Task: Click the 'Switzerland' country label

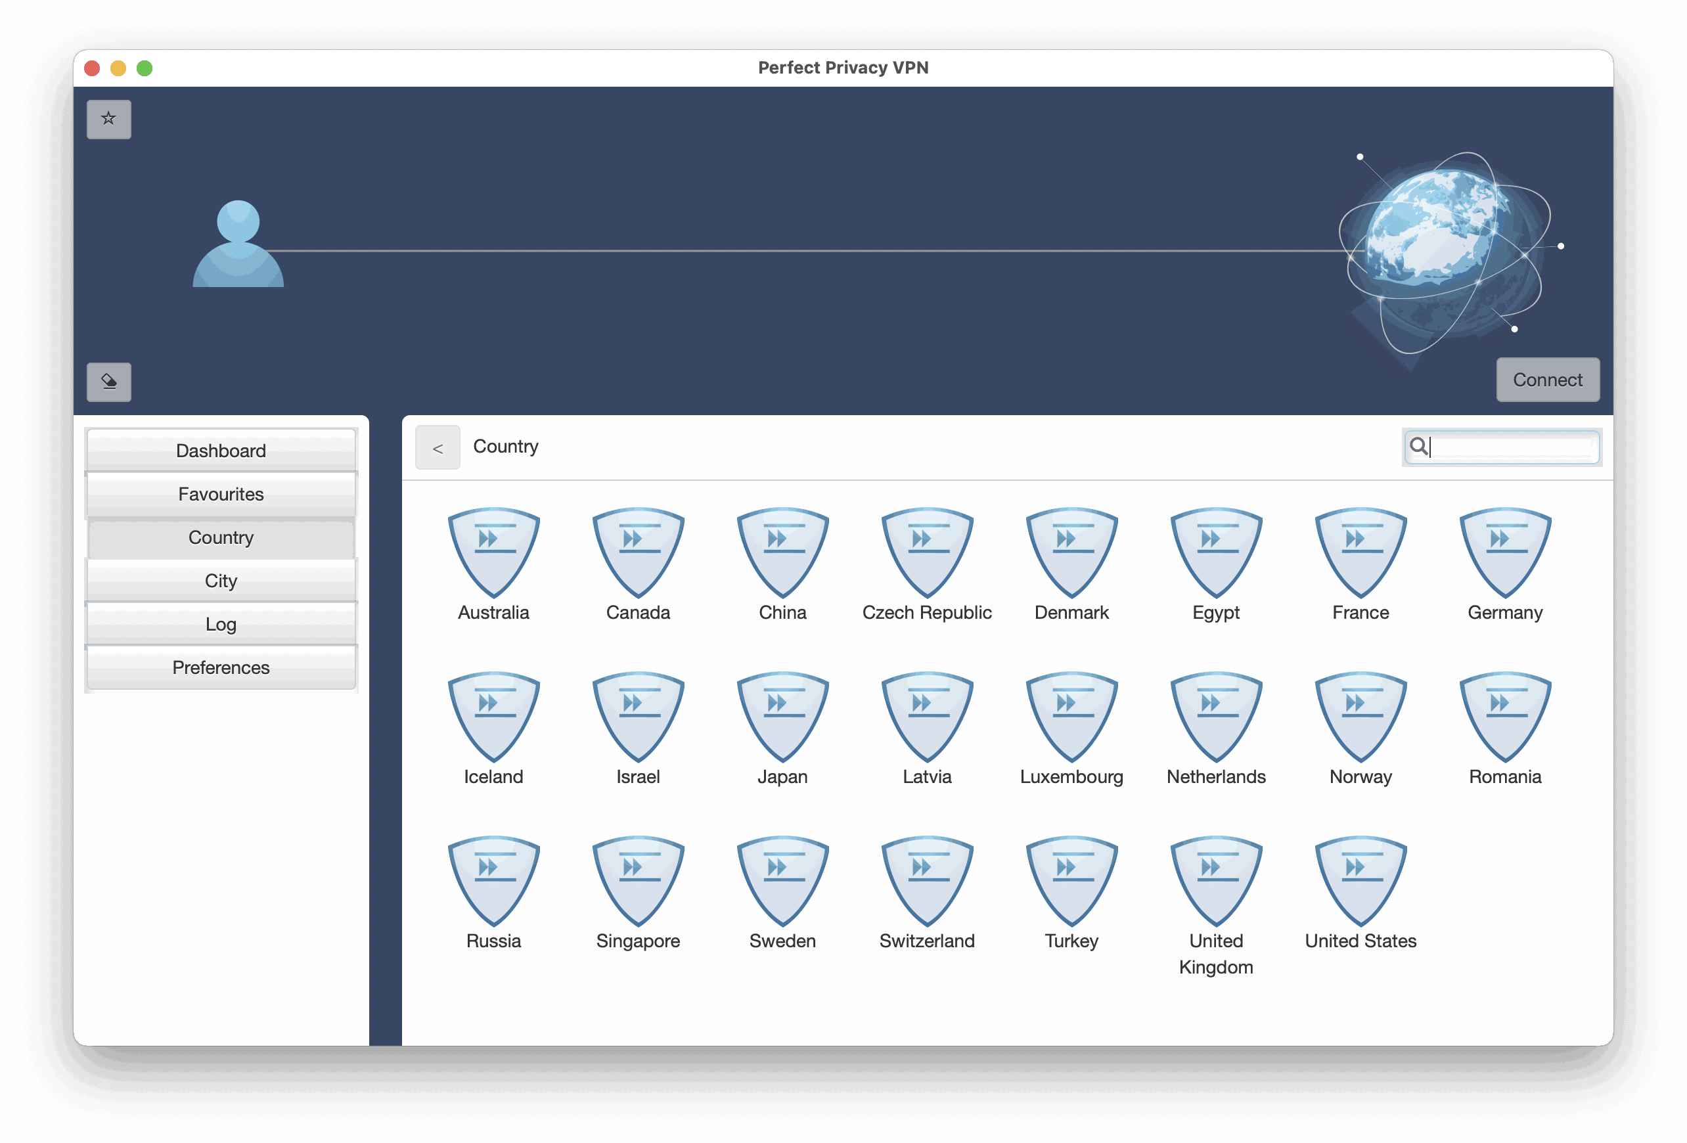Action: (x=927, y=941)
